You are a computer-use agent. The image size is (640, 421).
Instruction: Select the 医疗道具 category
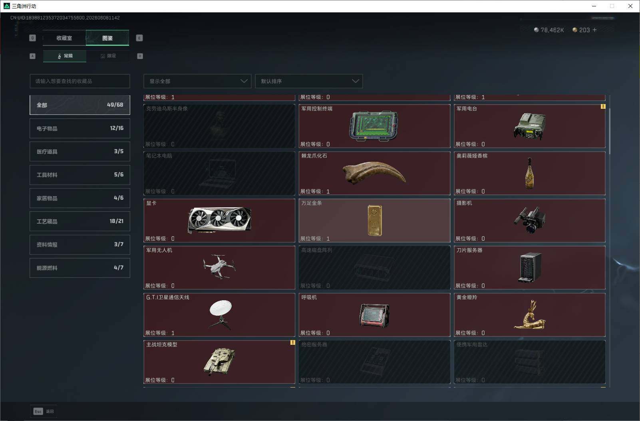click(x=80, y=151)
